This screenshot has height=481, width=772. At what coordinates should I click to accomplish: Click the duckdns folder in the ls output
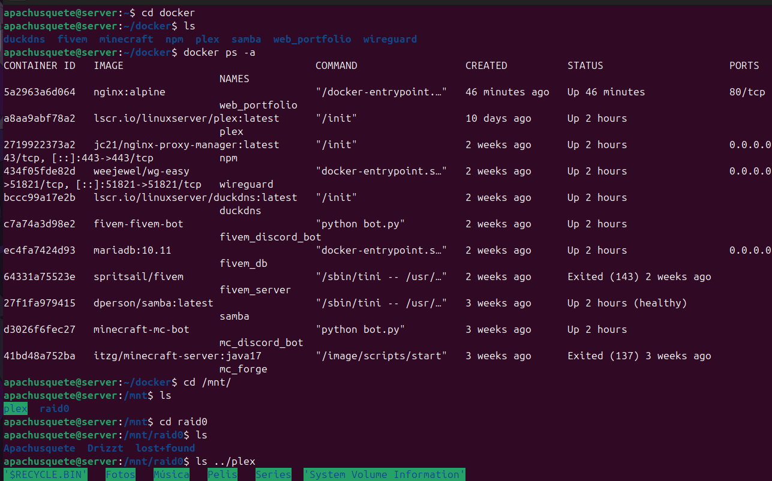pos(24,39)
